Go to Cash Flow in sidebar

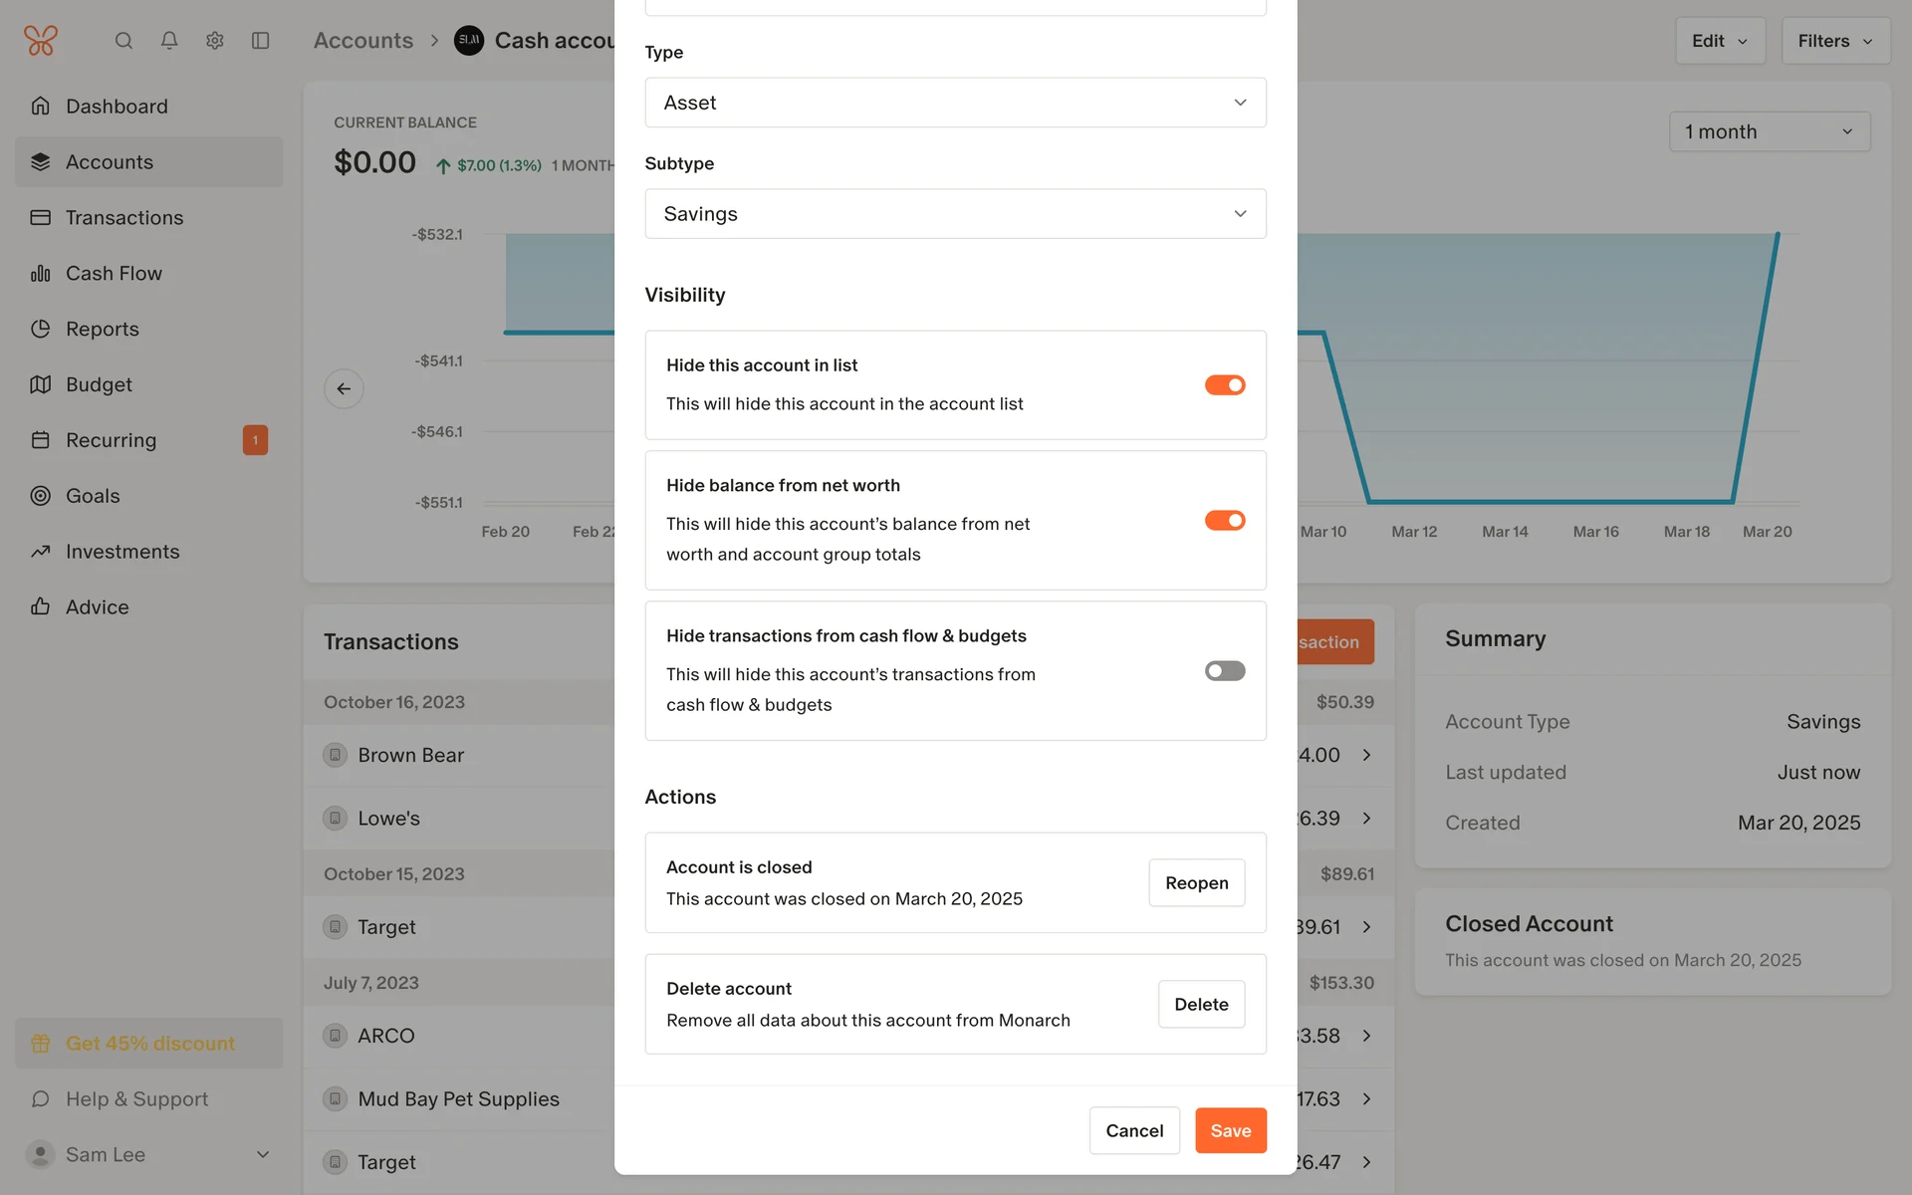(x=114, y=273)
